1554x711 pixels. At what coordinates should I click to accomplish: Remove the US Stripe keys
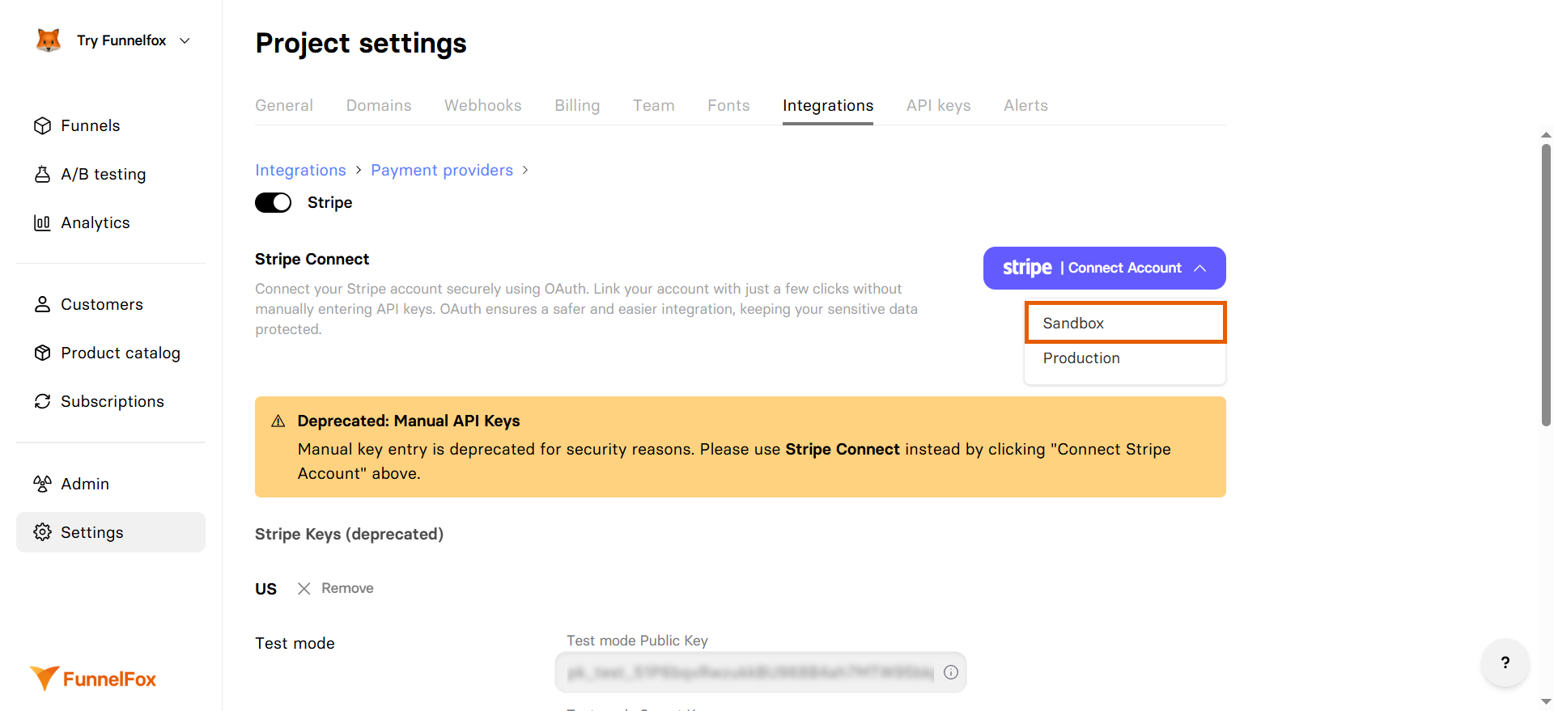[336, 588]
